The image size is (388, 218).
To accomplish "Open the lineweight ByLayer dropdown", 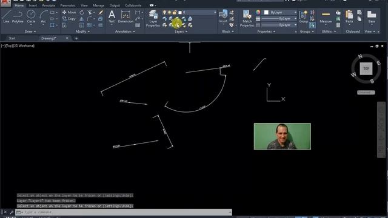I will pos(279,19).
